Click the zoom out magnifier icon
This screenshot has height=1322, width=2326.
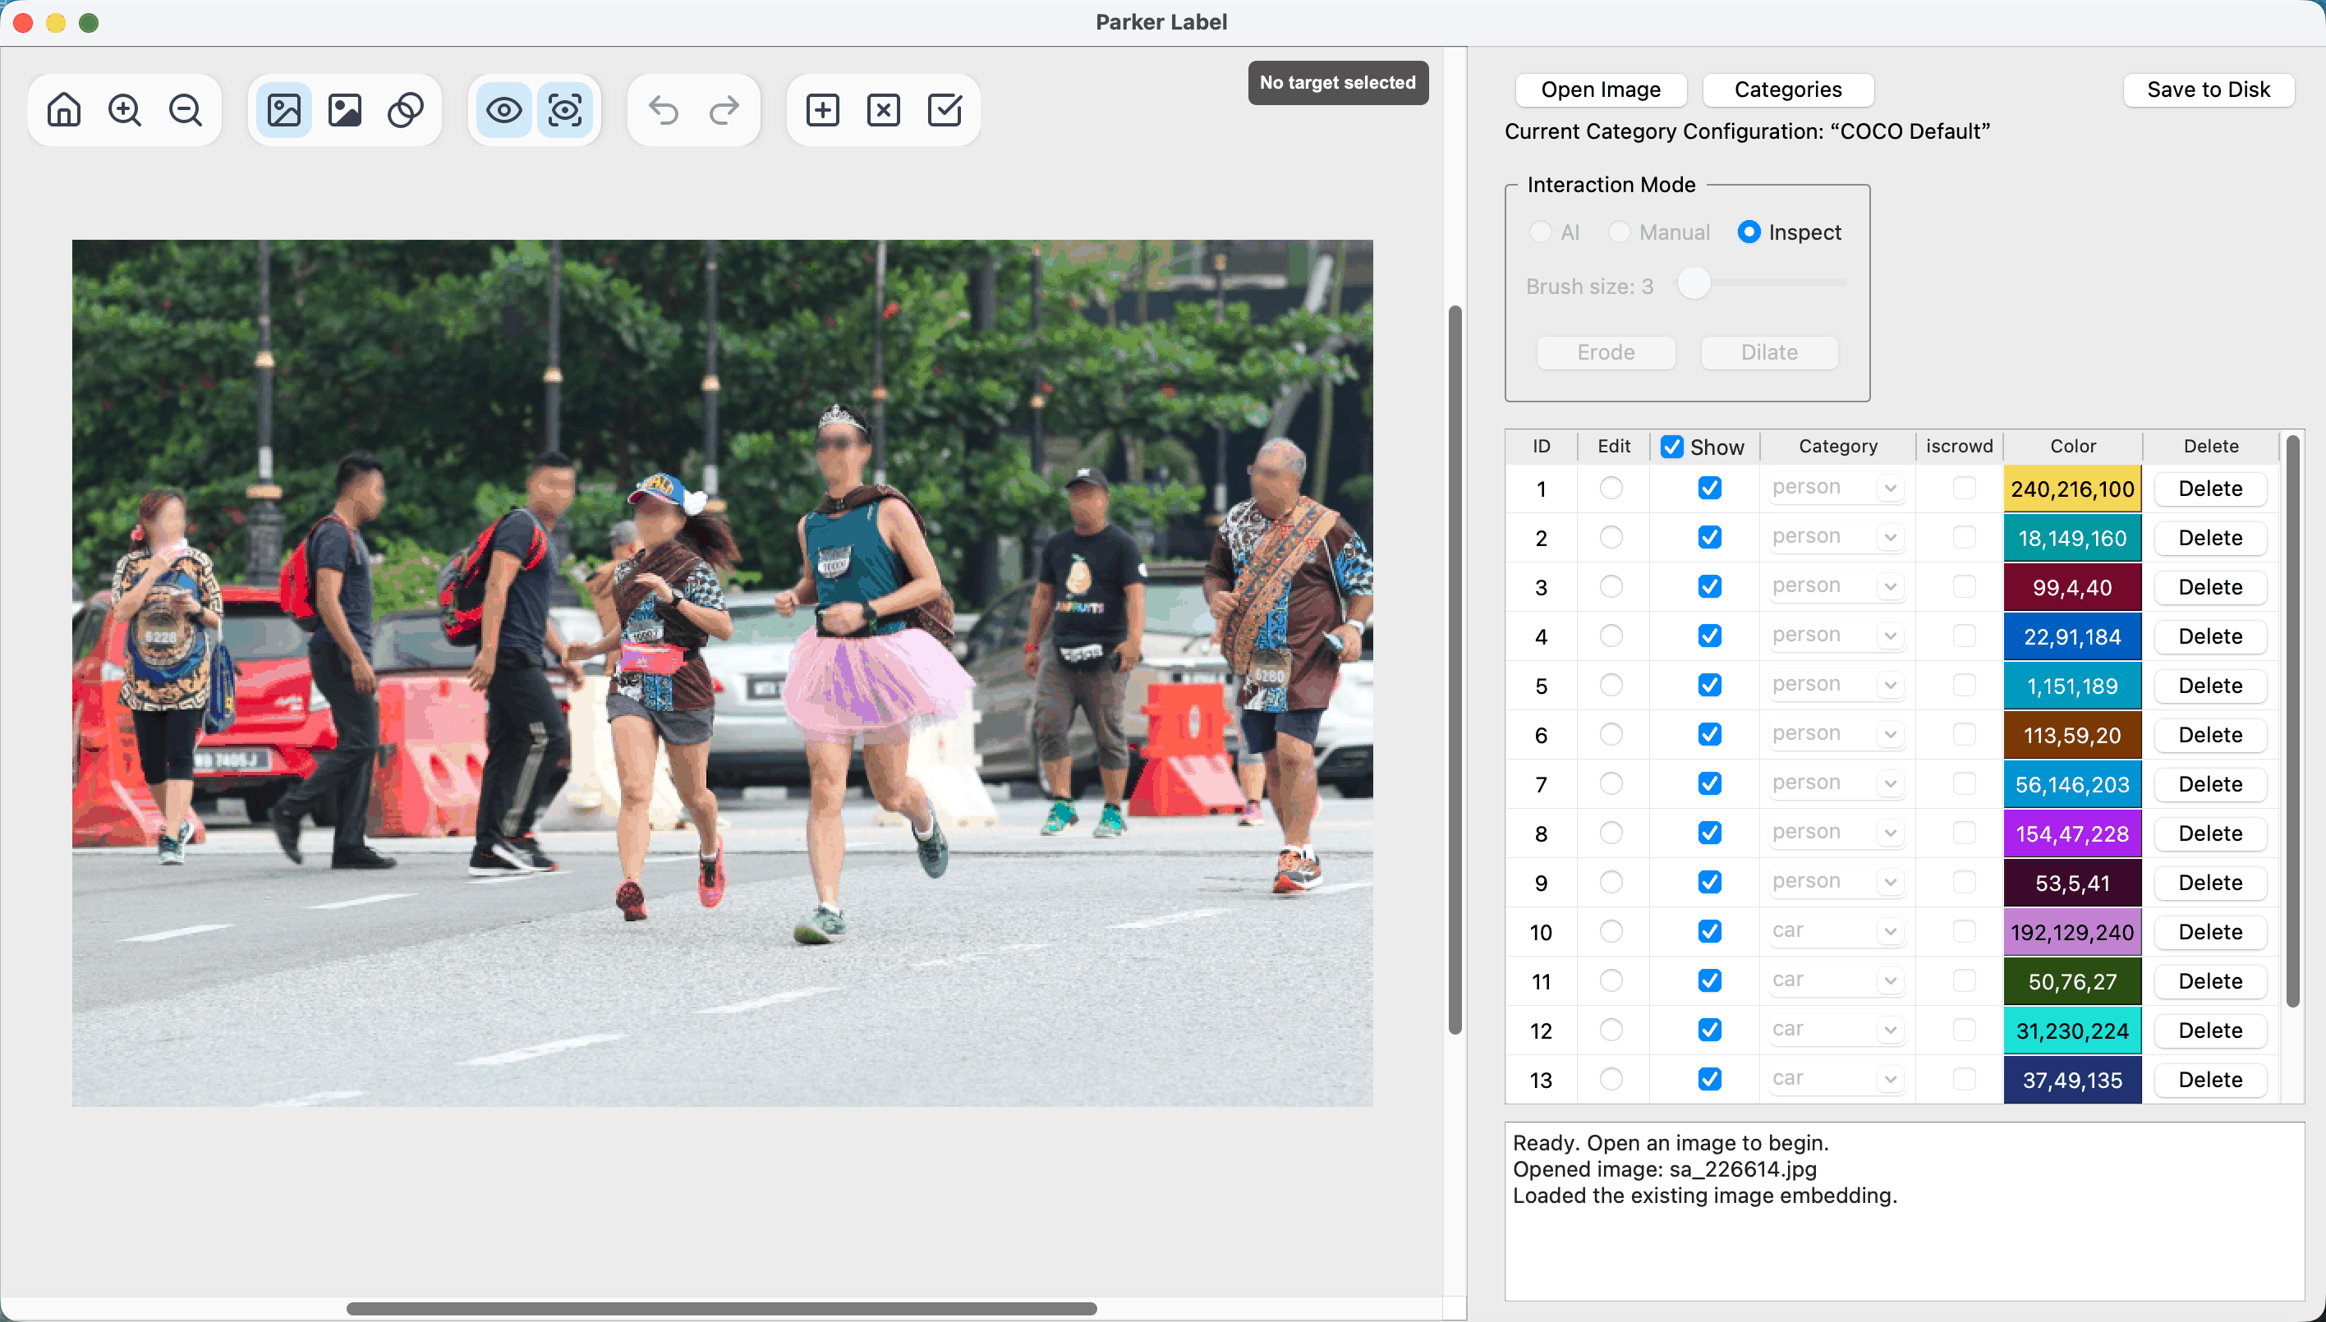(x=186, y=110)
